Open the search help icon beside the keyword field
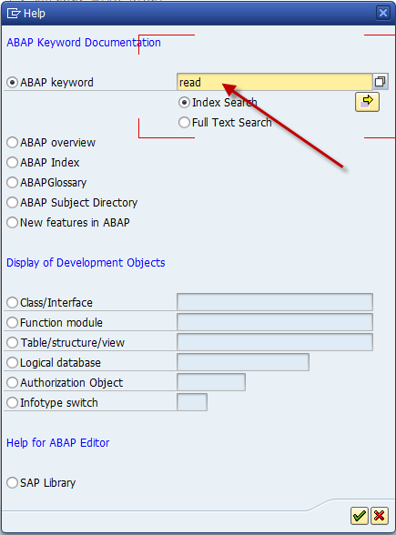Screen dimensions: 396x535 381,82
